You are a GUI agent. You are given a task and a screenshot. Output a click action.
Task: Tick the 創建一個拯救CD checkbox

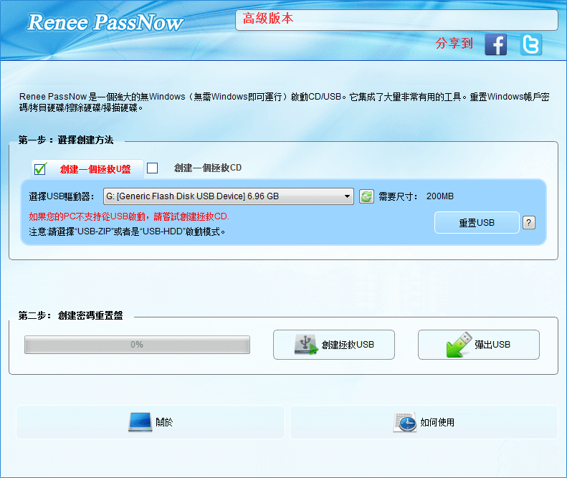click(152, 168)
